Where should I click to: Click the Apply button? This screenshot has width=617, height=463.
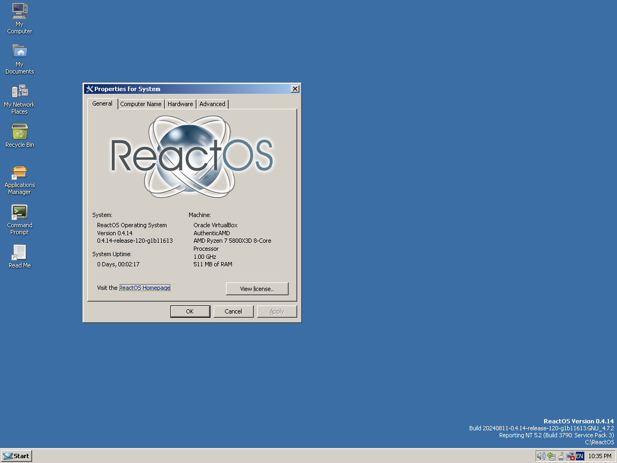coord(276,311)
